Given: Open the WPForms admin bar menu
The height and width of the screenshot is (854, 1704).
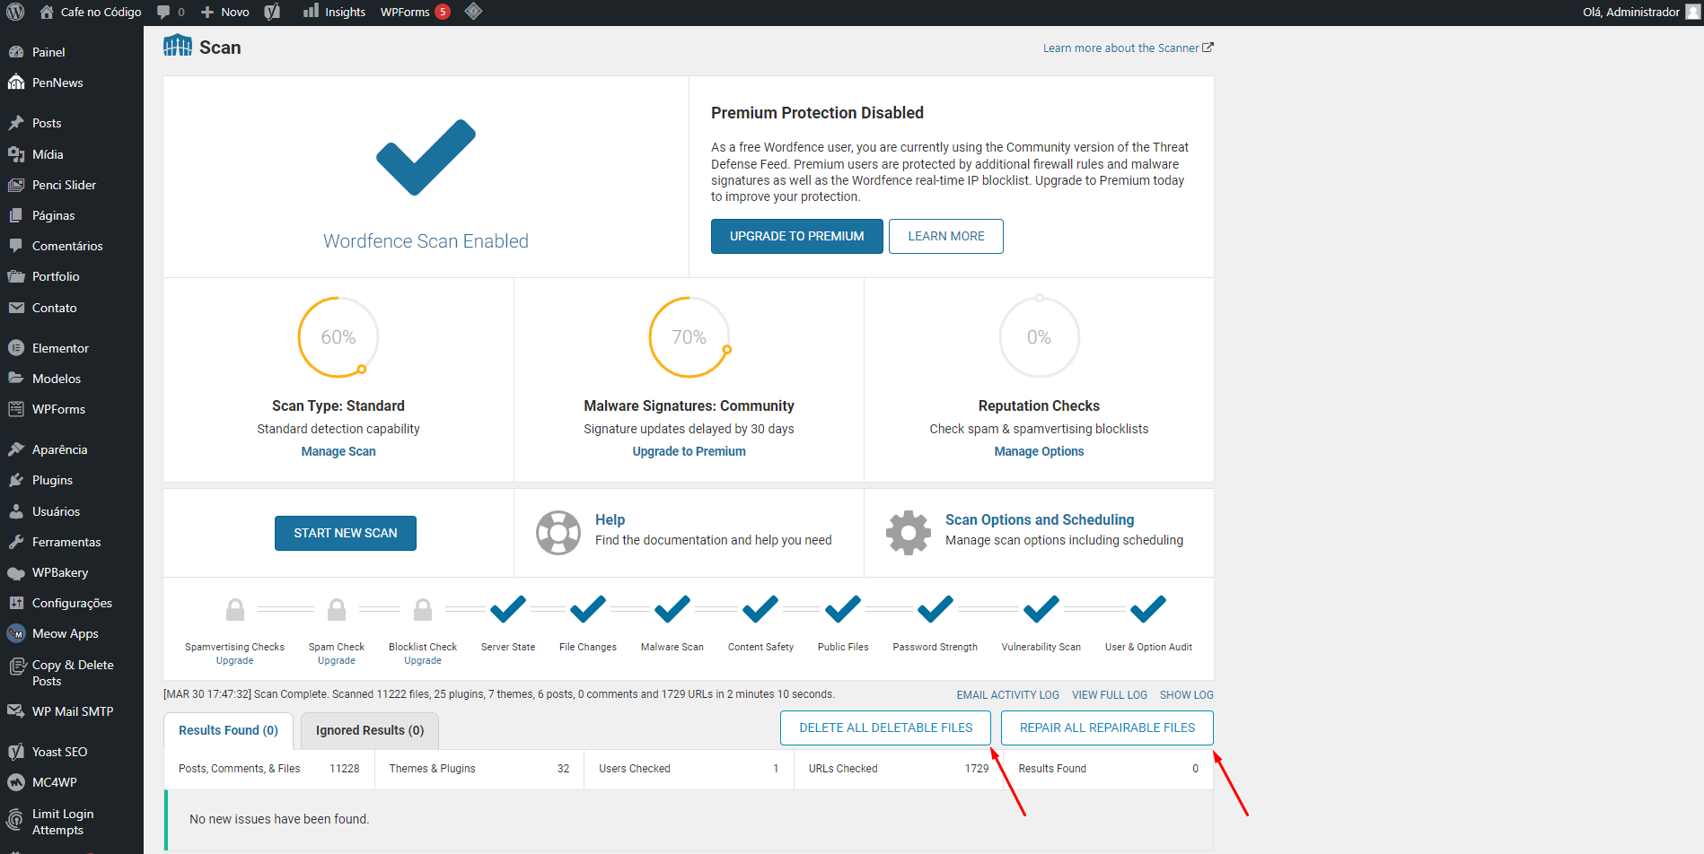Looking at the screenshot, I should click(x=415, y=12).
